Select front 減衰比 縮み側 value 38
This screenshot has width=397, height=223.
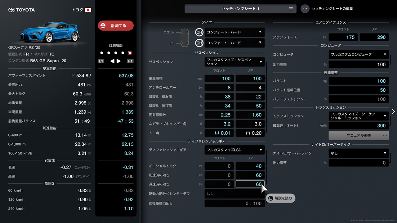[219, 97]
